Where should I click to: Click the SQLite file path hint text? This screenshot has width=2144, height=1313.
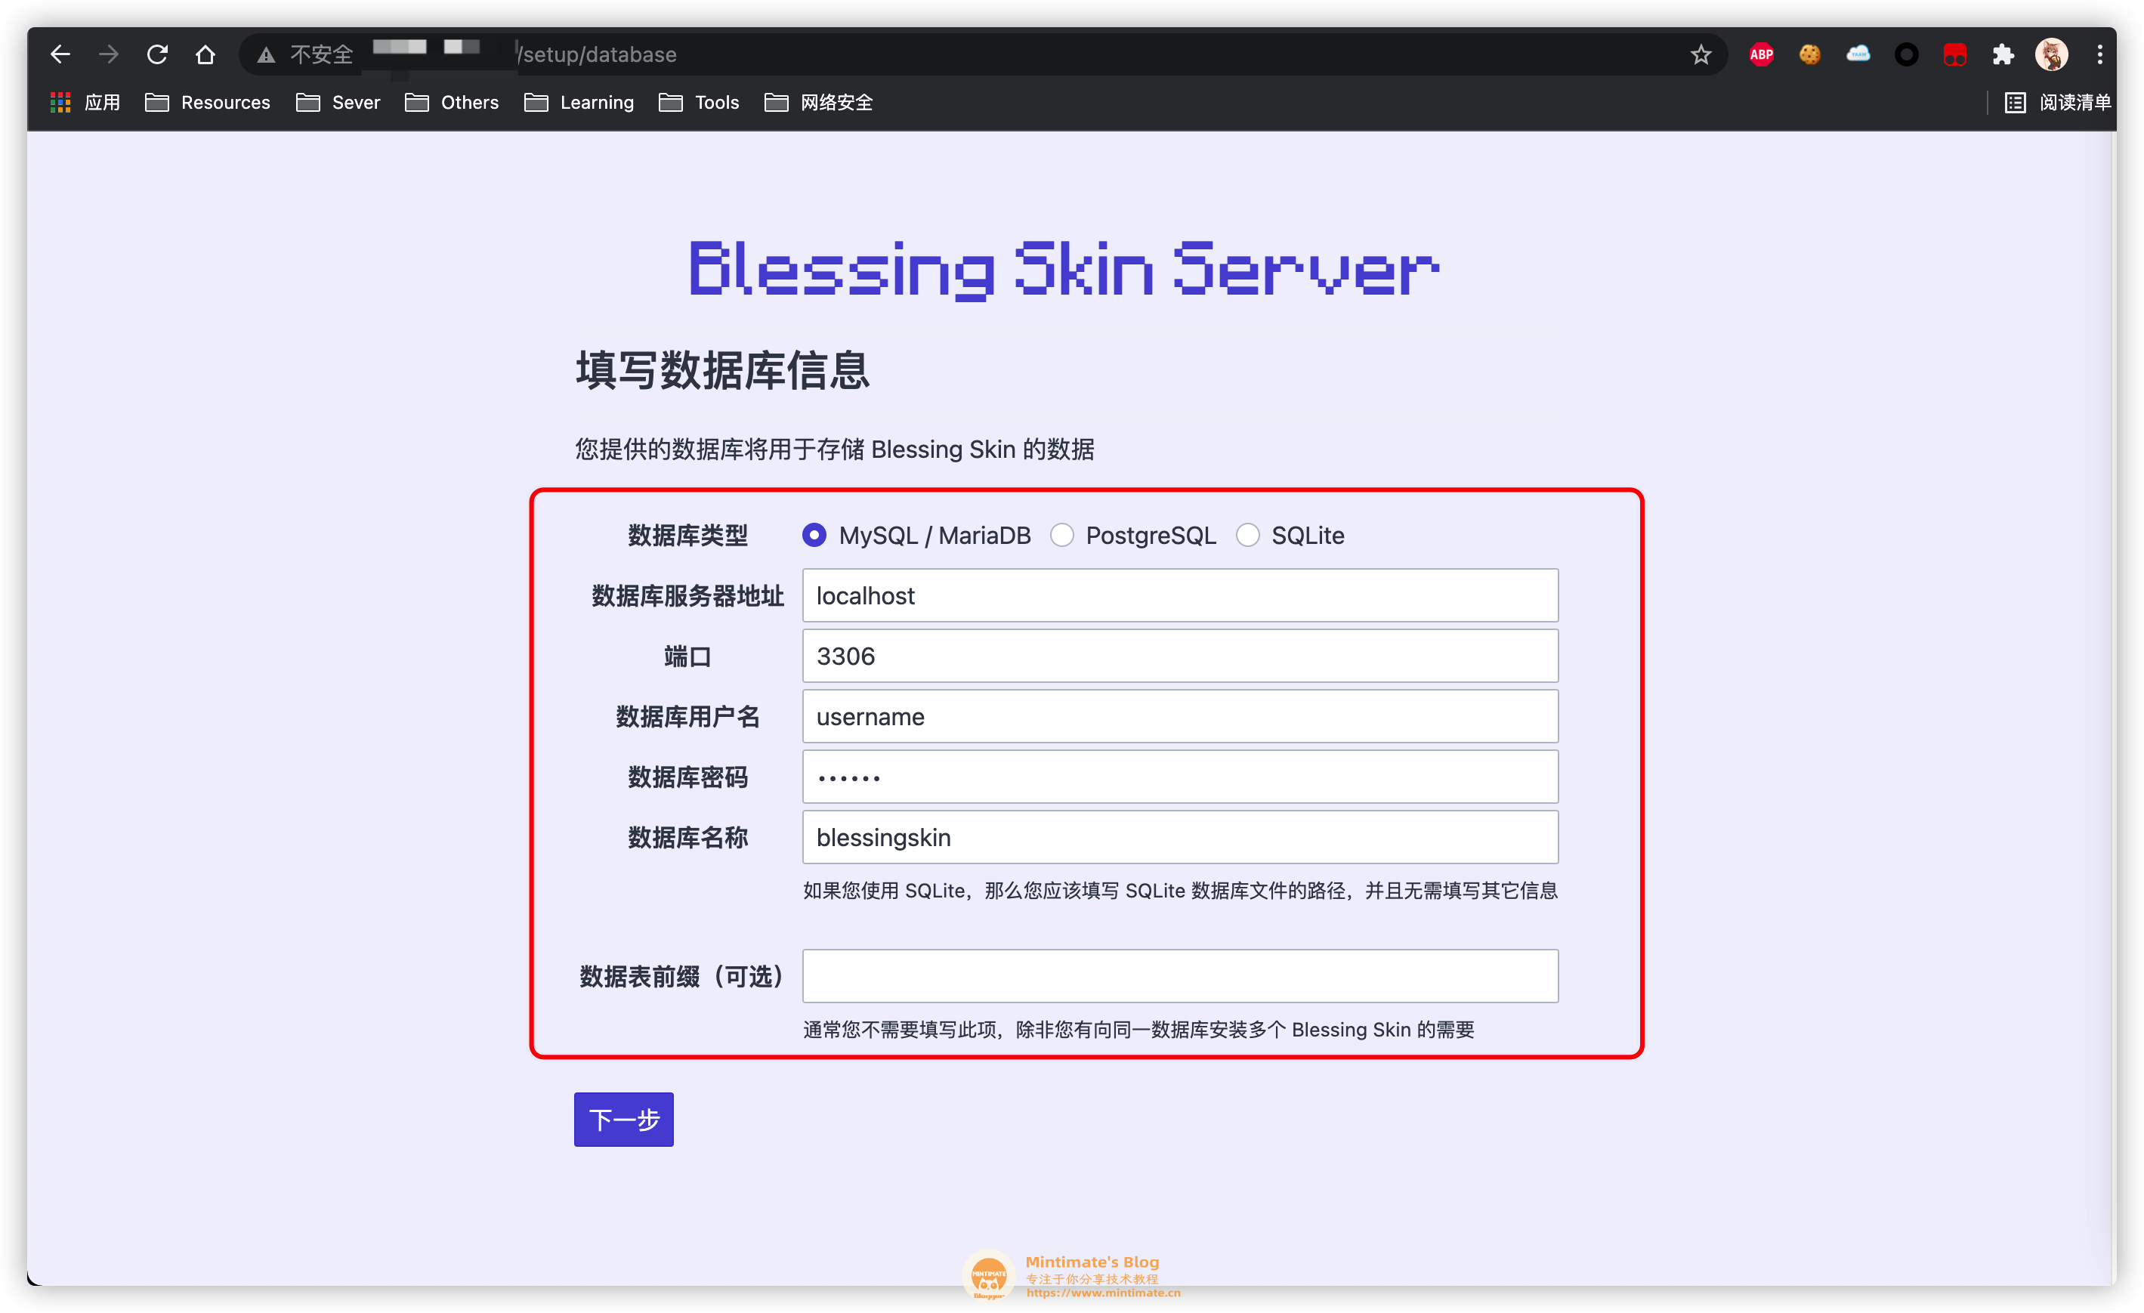(1180, 890)
